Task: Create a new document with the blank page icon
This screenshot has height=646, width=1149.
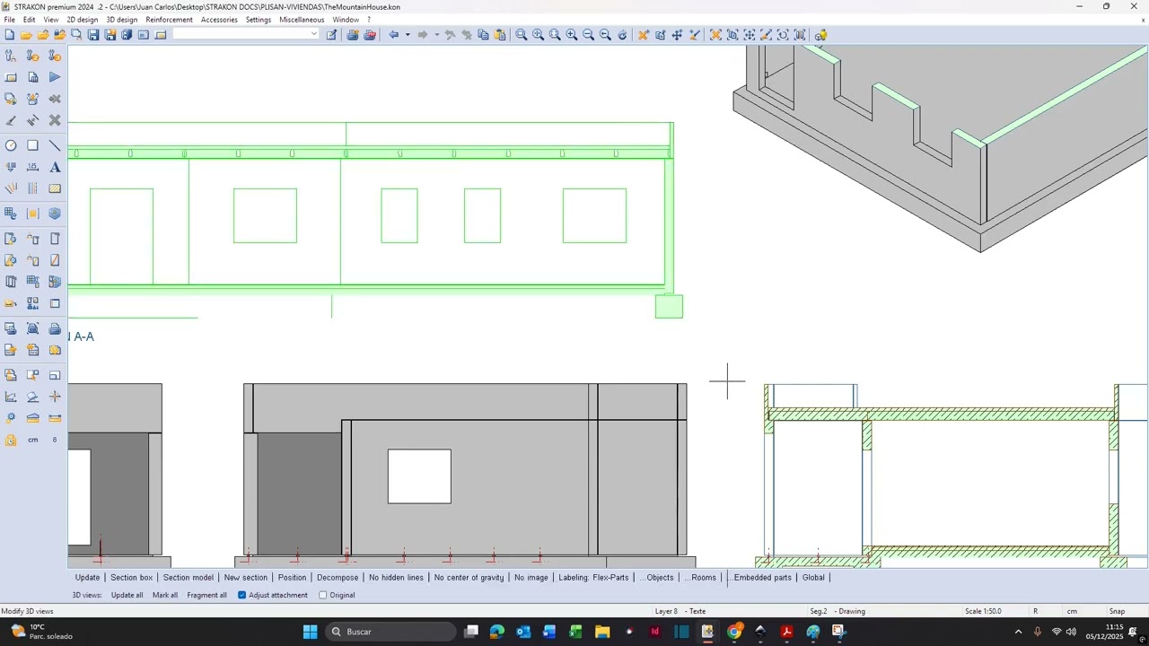Action: (x=9, y=35)
